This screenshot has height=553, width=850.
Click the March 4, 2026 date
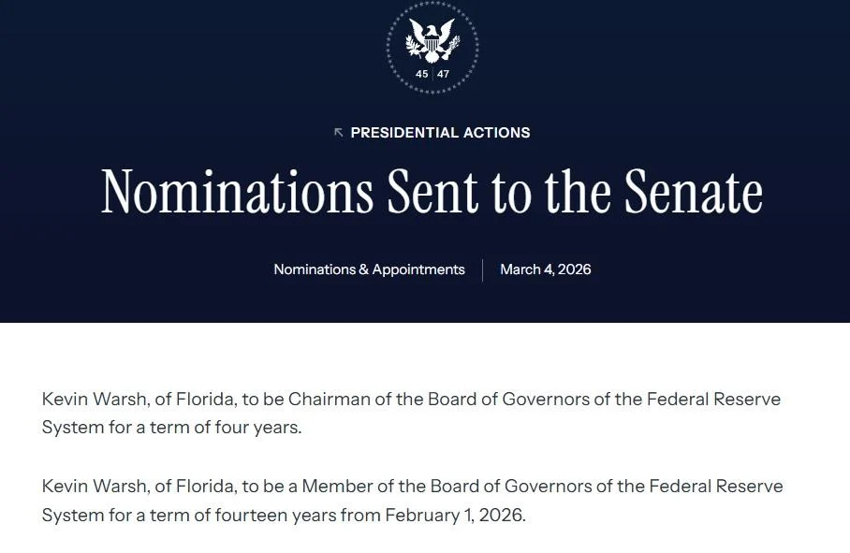click(546, 269)
